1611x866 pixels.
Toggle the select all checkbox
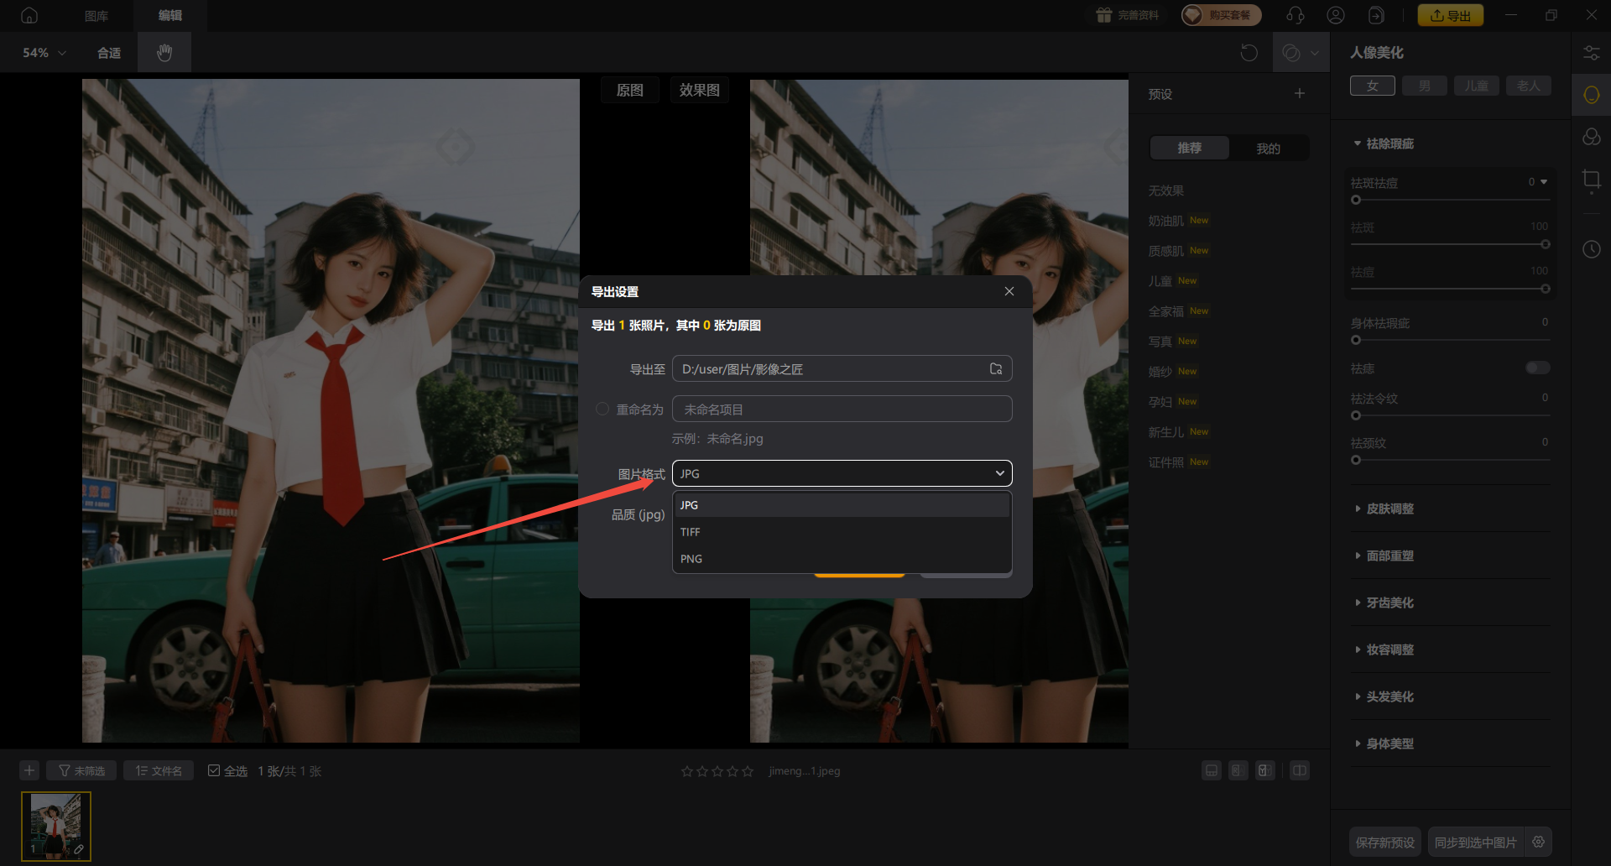[214, 771]
